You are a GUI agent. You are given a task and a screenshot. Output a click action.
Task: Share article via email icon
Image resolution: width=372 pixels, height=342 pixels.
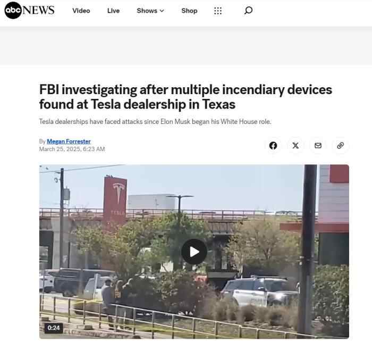318,145
